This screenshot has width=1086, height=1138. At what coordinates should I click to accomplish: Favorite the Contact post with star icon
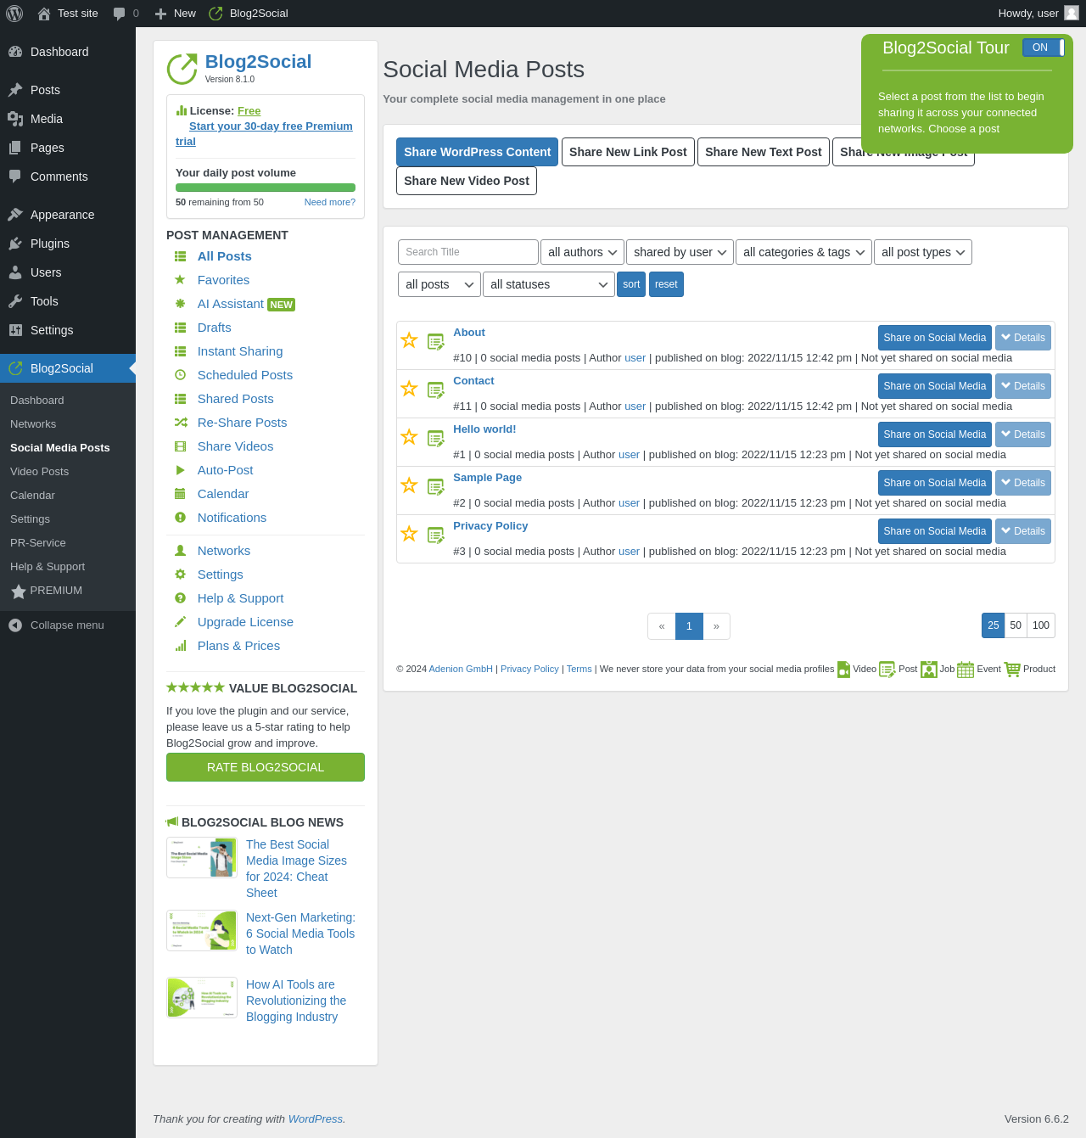tap(409, 389)
